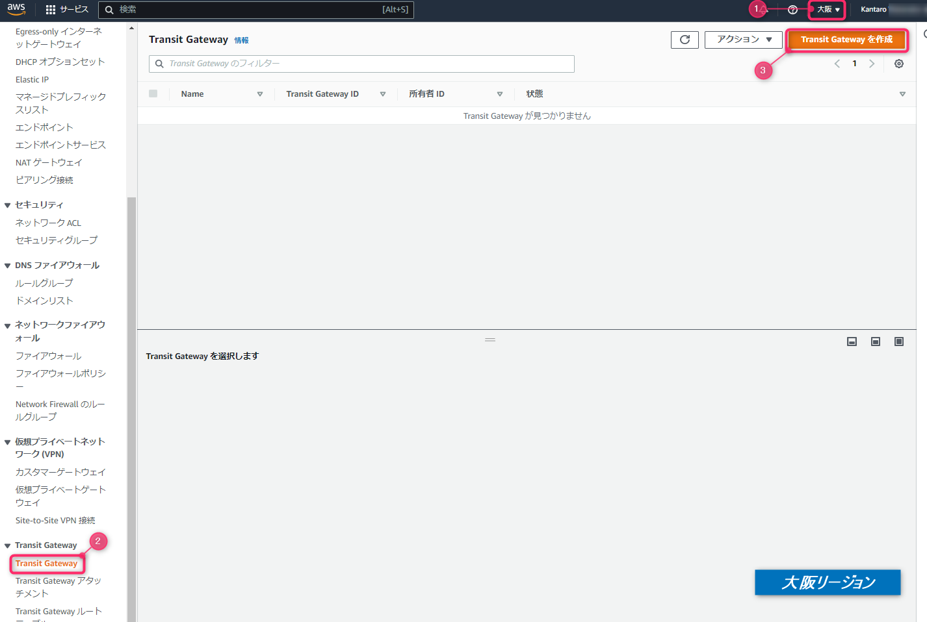Go to previous page of results
The width and height of the screenshot is (927, 622).
(837, 64)
